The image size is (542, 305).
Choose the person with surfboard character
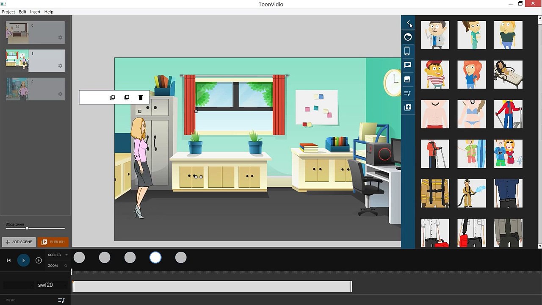(472, 154)
